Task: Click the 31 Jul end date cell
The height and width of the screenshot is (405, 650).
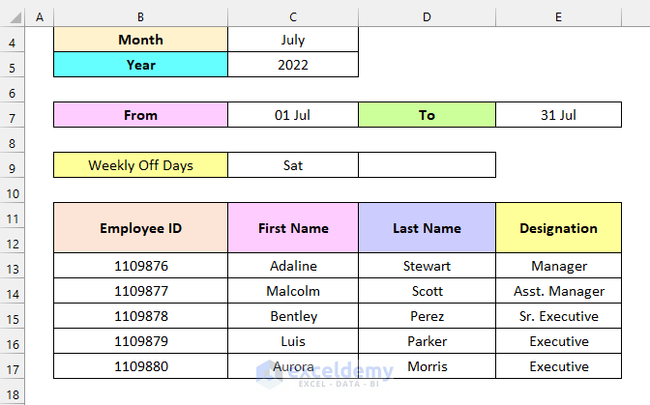Action: coord(558,115)
